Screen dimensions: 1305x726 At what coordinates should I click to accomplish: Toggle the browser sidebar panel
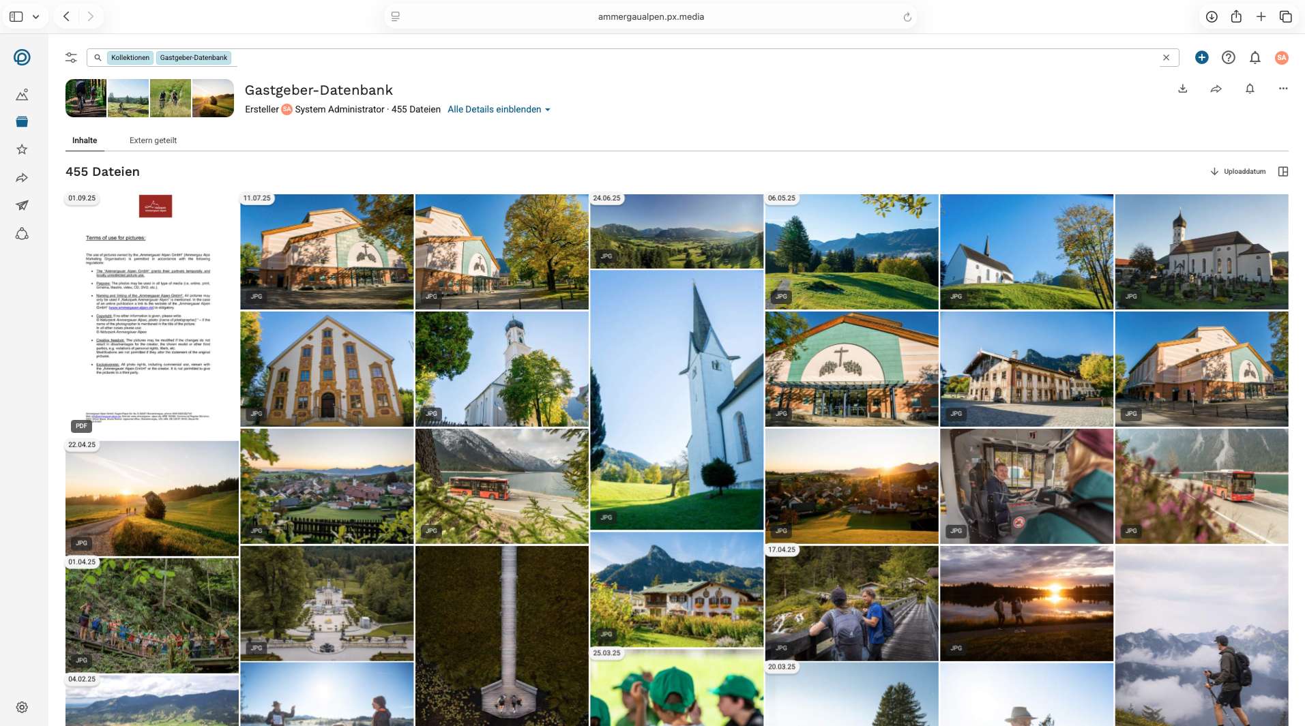tap(16, 16)
